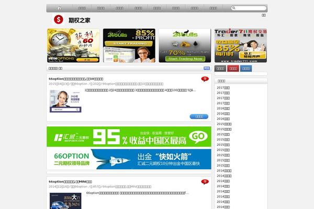Go to the home page via house icon
The height and width of the screenshot is (209, 314).
[x=59, y=8]
